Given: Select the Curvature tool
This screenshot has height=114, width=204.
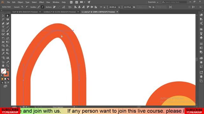Looking at the screenshot, I should click(8, 23).
